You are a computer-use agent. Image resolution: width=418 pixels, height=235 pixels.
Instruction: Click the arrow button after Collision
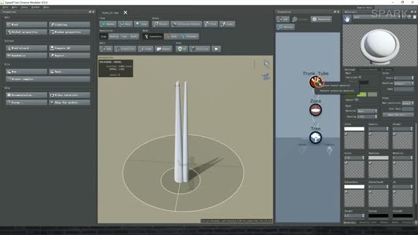click(x=216, y=49)
